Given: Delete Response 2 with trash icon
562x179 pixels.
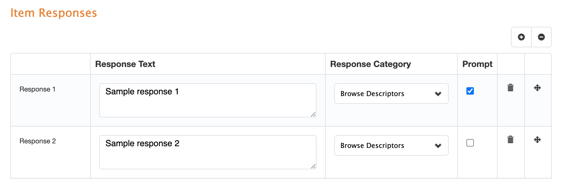Looking at the screenshot, I should [x=510, y=139].
